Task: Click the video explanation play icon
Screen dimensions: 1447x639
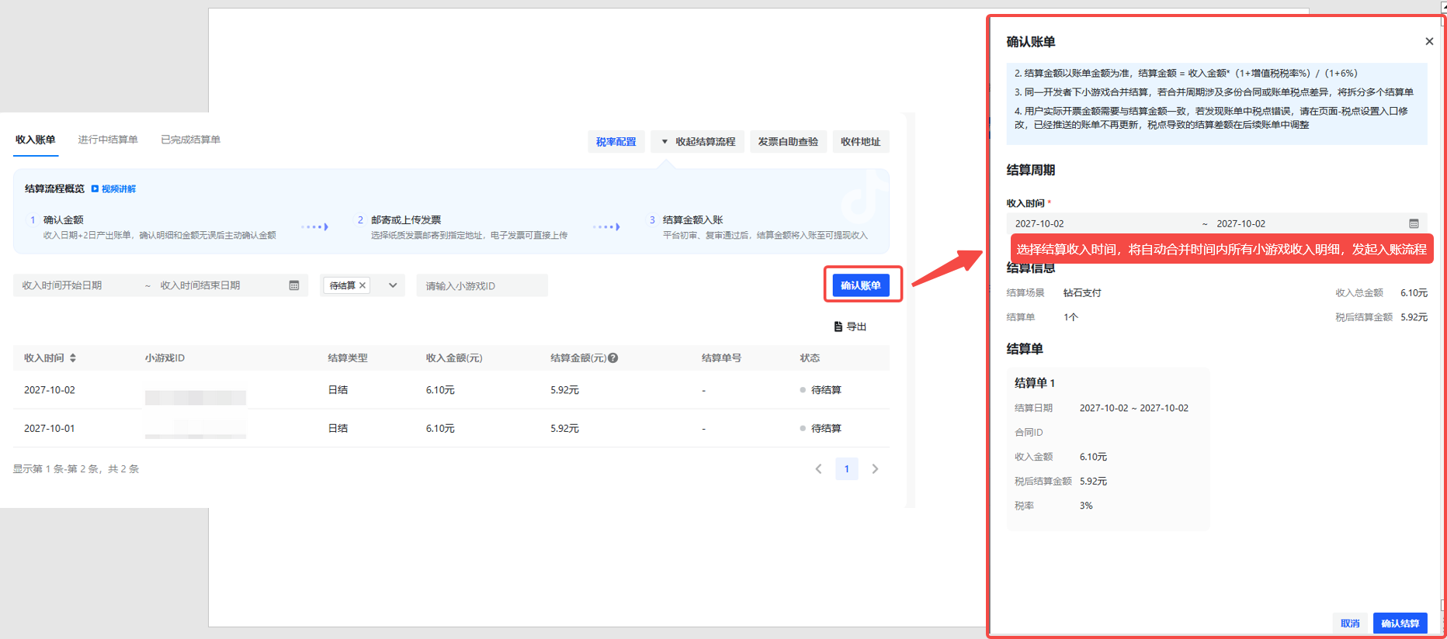Action: coord(95,189)
